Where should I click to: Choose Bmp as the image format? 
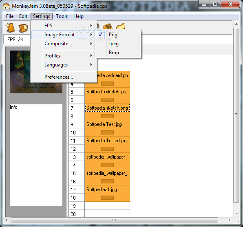(x=118, y=53)
